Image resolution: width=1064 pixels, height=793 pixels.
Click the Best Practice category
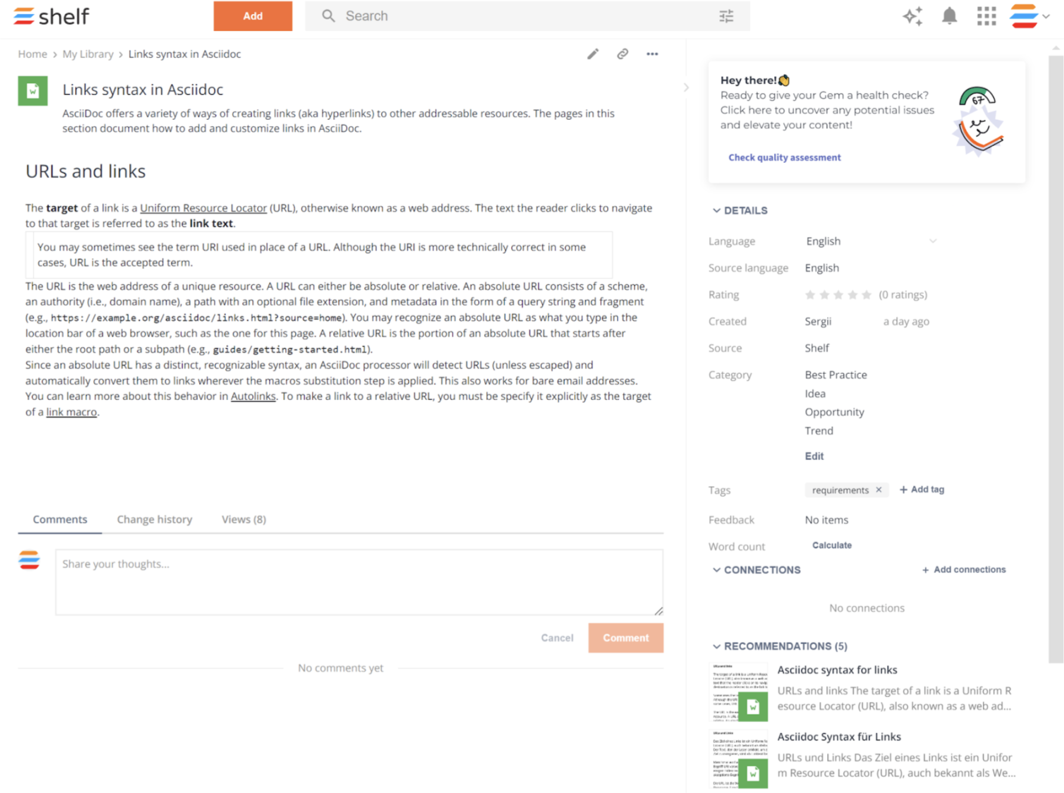coord(836,374)
